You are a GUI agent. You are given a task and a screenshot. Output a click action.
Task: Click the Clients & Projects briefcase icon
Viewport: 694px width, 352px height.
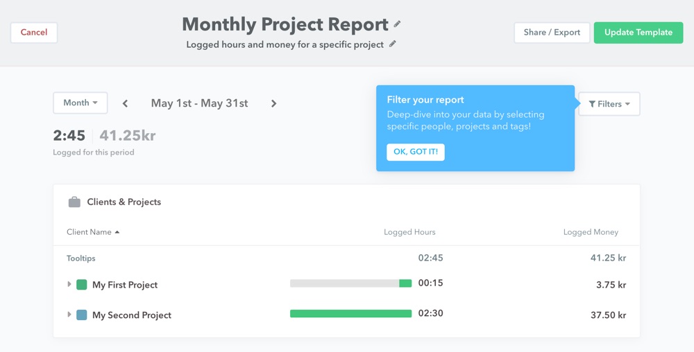coord(74,202)
